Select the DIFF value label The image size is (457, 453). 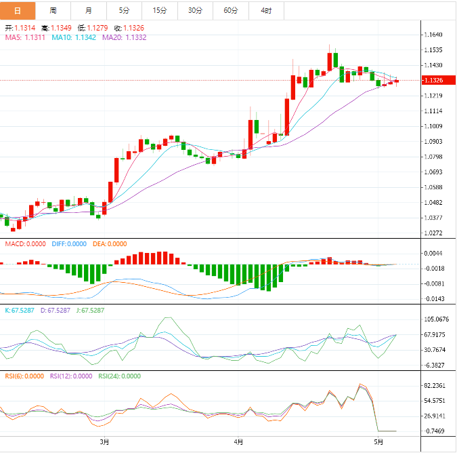coord(68,244)
